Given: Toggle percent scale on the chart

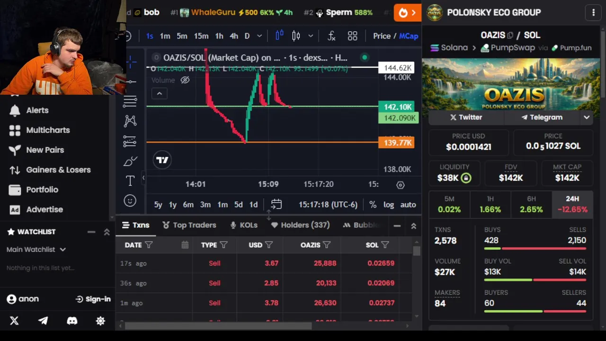Looking at the screenshot, I should [x=373, y=205].
